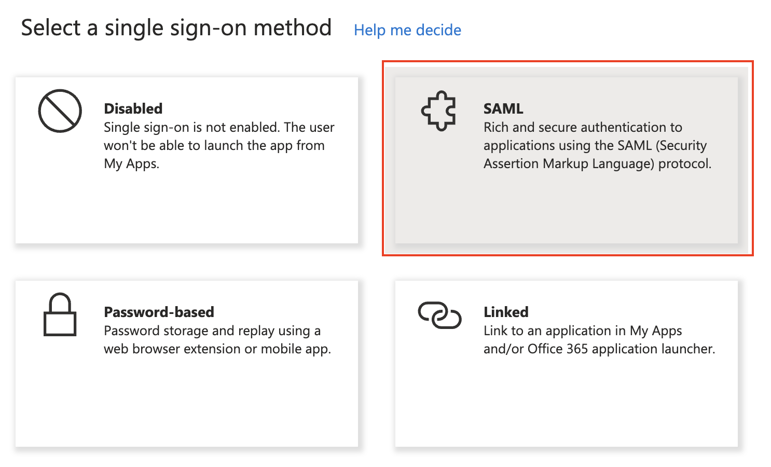Select the Disabled title text

[x=133, y=108]
